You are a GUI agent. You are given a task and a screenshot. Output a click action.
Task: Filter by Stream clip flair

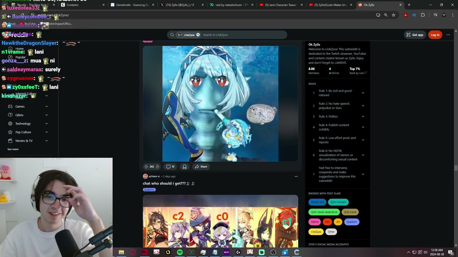(x=317, y=202)
